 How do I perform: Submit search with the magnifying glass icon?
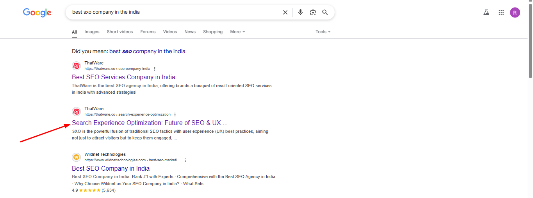click(x=325, y=12)
